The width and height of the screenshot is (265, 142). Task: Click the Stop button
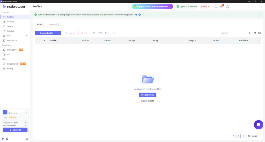(84, 33)
